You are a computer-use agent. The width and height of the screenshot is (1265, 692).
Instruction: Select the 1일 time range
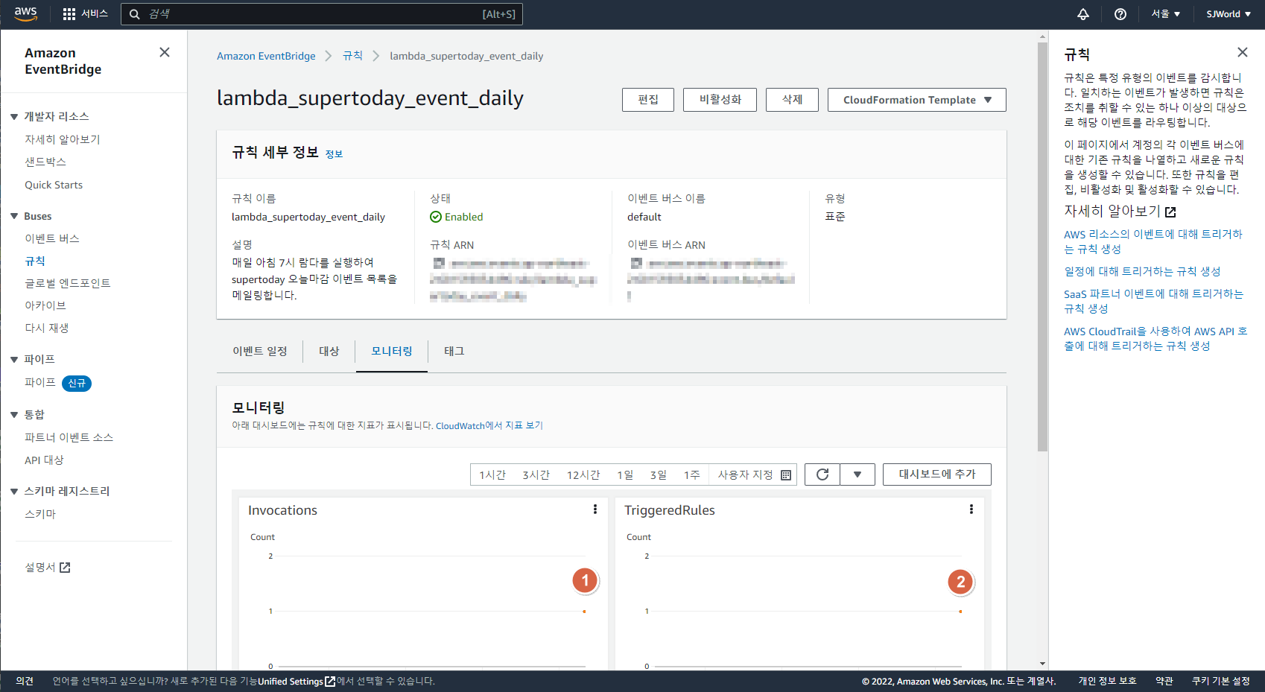625,475
